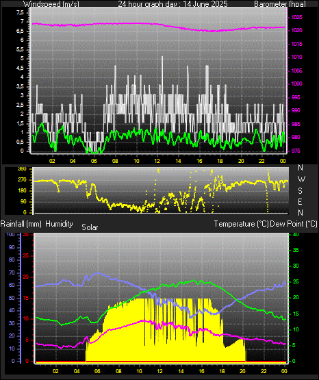Select the S compass direction label
This screenshot has height=380, width=319.
[300, 191]
